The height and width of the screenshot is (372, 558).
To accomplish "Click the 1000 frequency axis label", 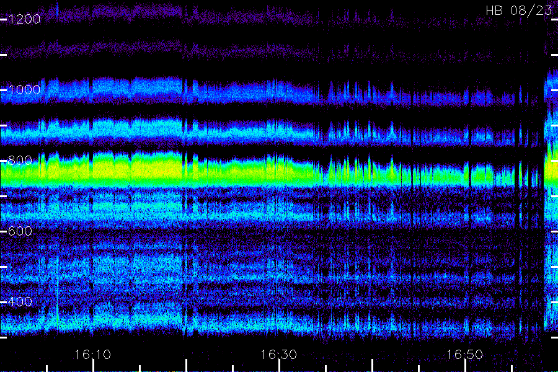I will (x=24, y=90).
